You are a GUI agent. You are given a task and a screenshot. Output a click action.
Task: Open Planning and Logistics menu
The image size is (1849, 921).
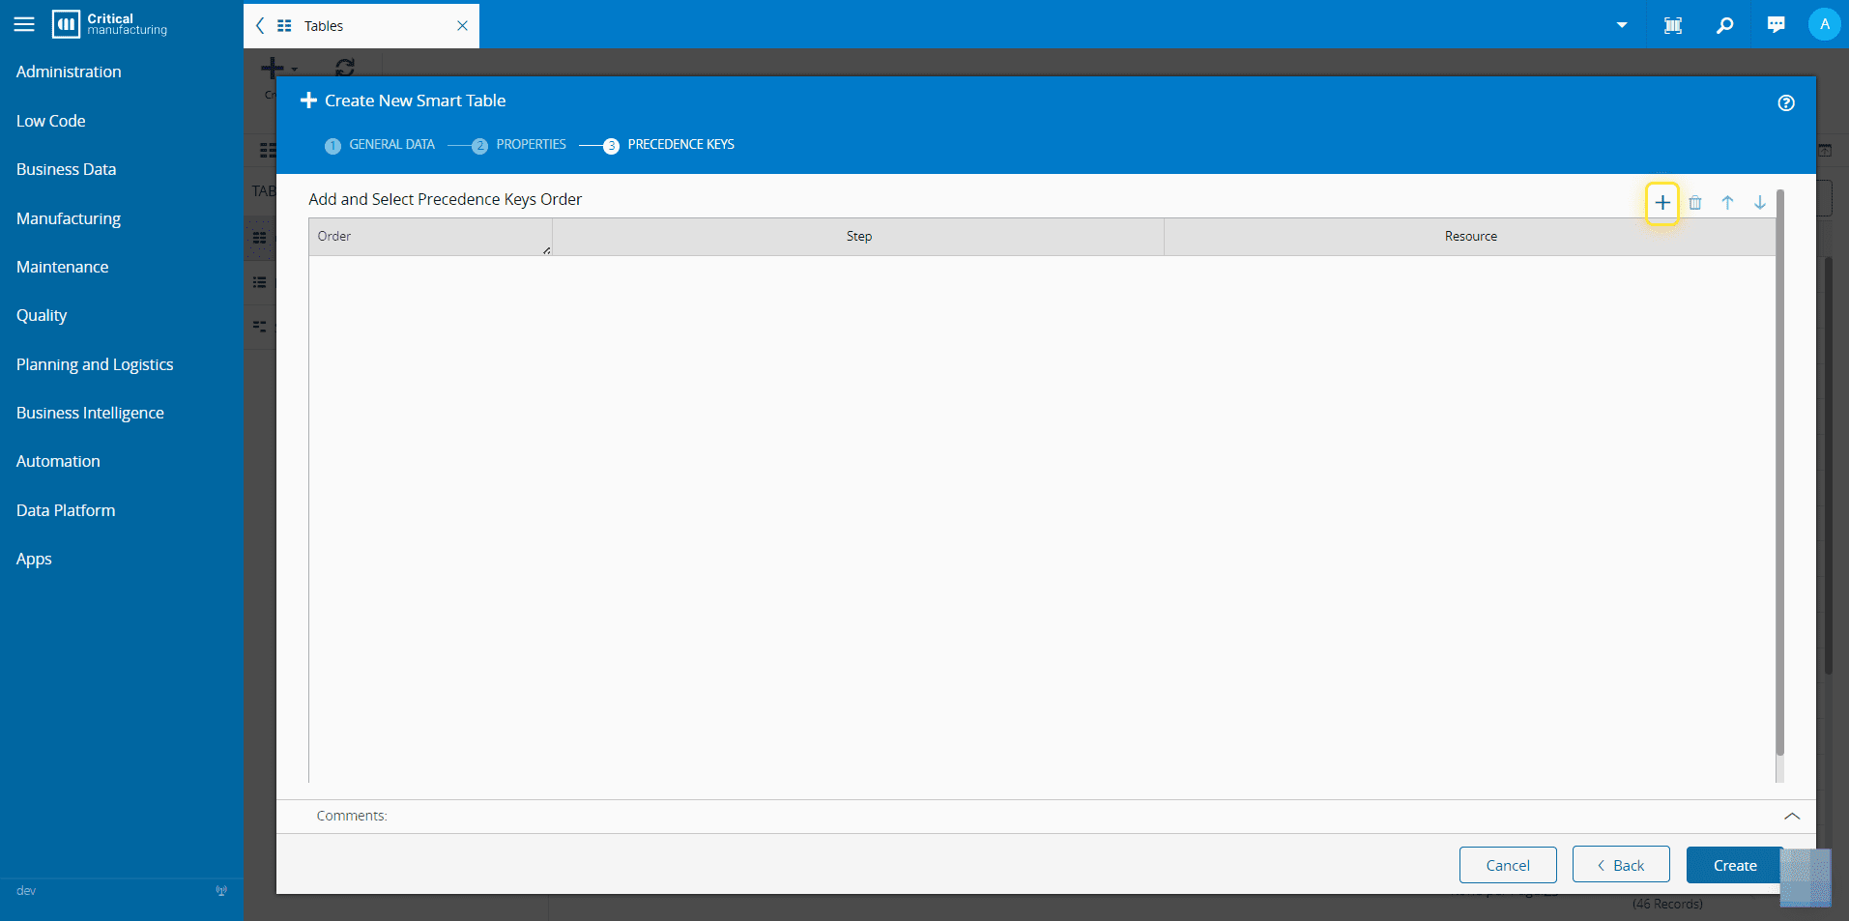point(95,364)
